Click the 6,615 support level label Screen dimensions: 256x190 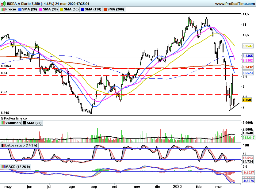pos(5,113)
